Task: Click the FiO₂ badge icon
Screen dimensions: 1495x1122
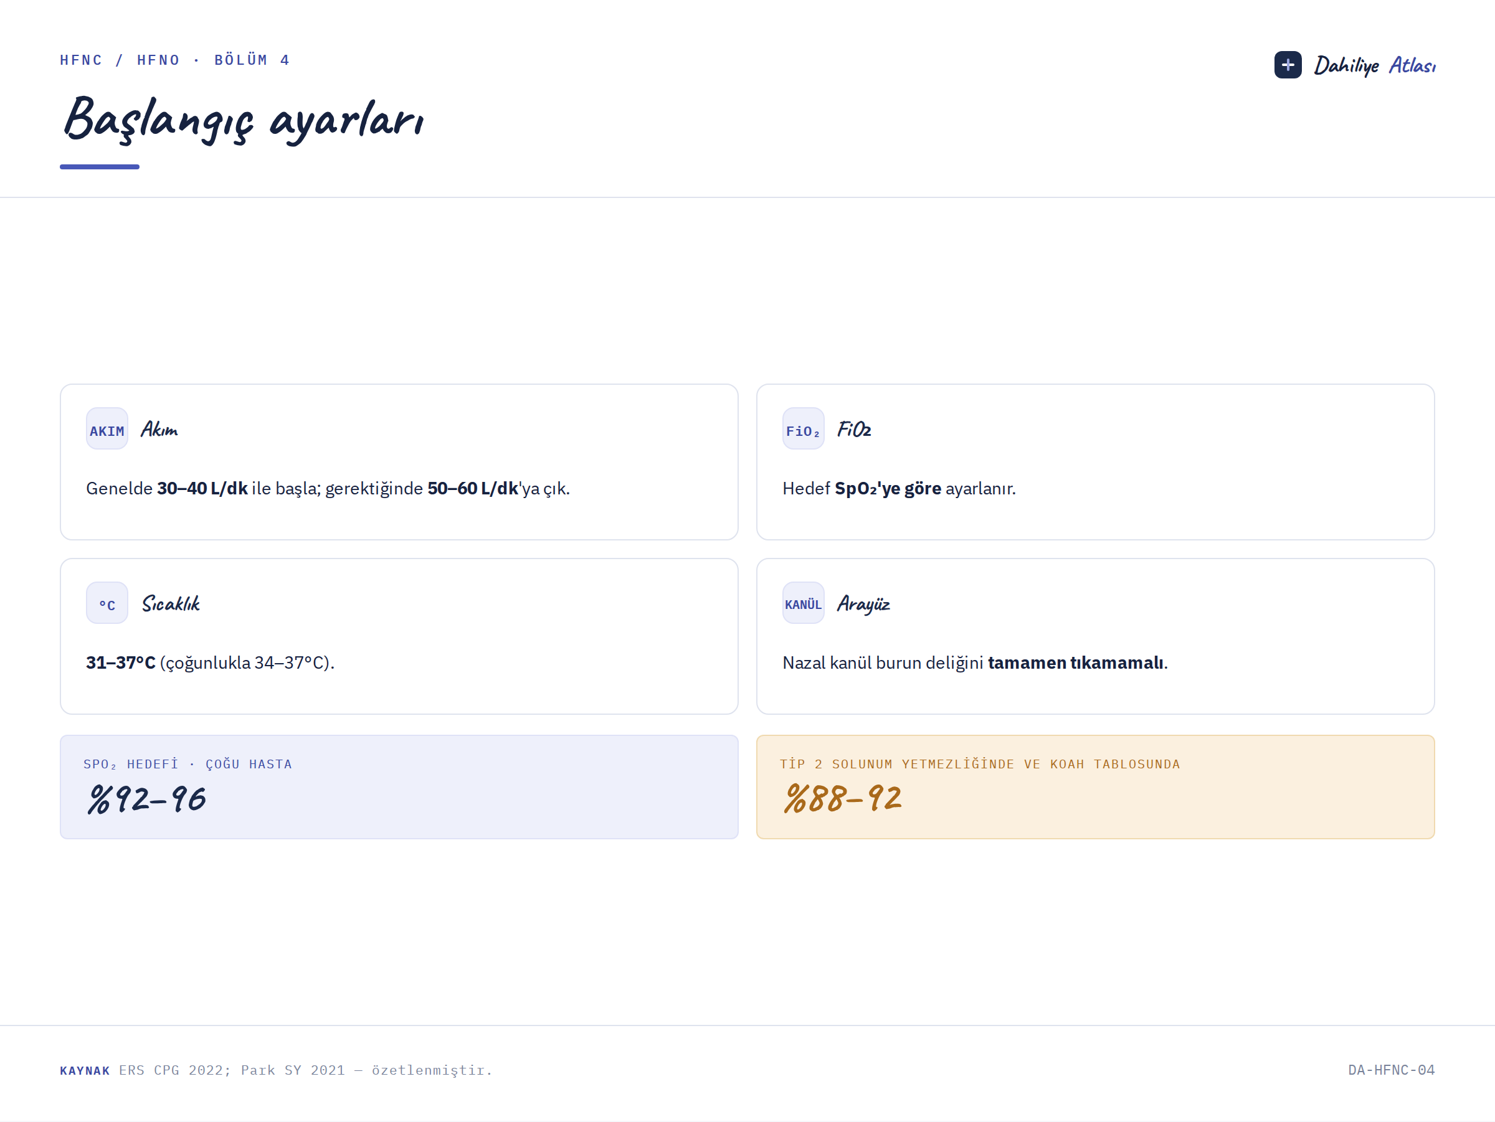Action: coord(803,428)
